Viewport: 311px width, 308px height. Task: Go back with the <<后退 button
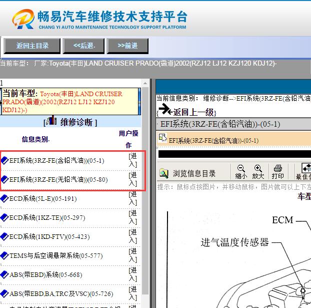tap(83, 46)
